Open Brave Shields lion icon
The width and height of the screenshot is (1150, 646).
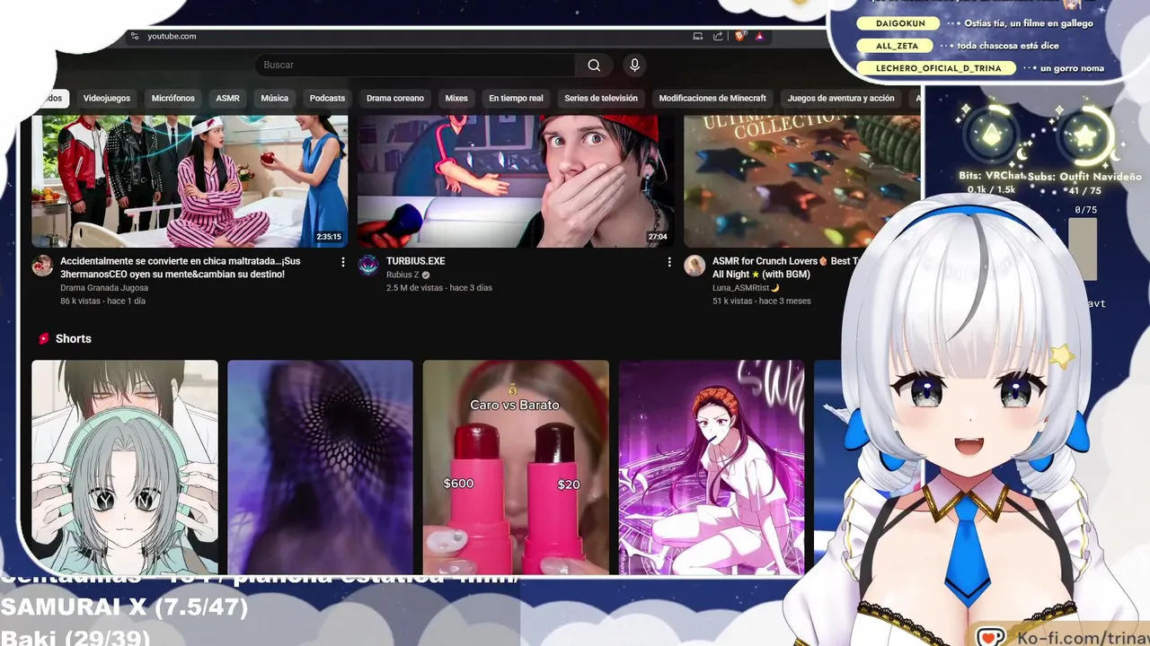[739, 36]
